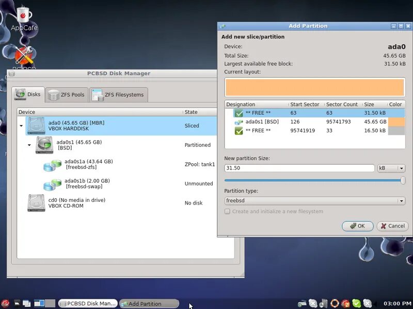Click the mount tray icon in system tray

(302, 303)
